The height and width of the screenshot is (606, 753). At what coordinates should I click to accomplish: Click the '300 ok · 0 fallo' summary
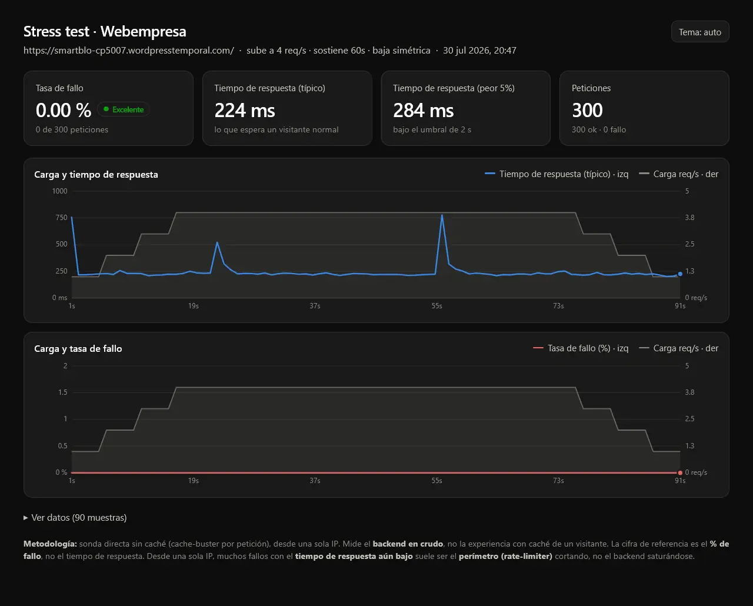point(599,129)
